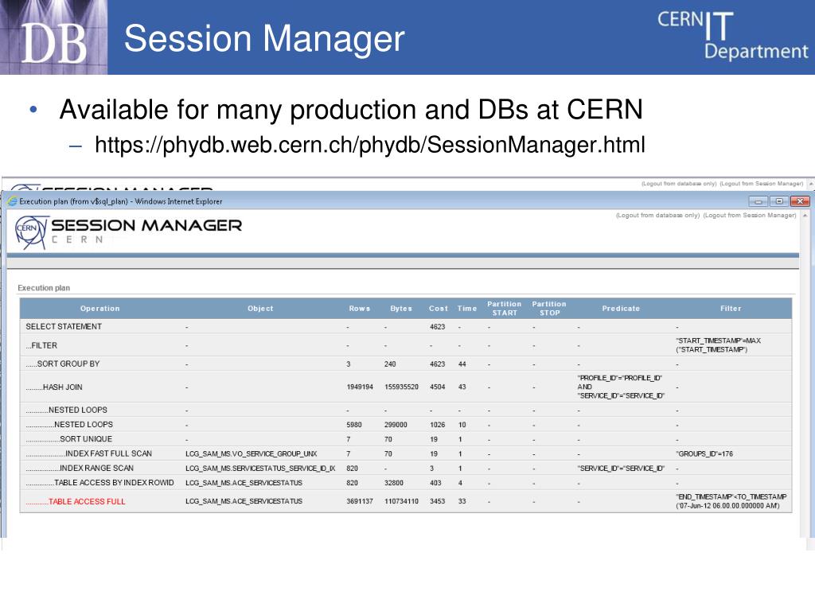Image resolution: width=815 pixels, height=611 pixels.
Task: Click background window's Logout from database only link
Action: [x=679, y=184]
